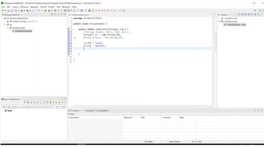Viewport: 264px width, 148px height.
Task: Click the Description column header
Action: [x=95, y=118]
